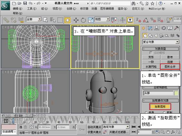Screen dimensions: 182x136
Task: Switch to the Display panel tab
Action: [170, 28]
